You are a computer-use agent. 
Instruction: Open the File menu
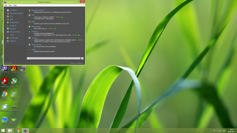[x=6, y=5]
